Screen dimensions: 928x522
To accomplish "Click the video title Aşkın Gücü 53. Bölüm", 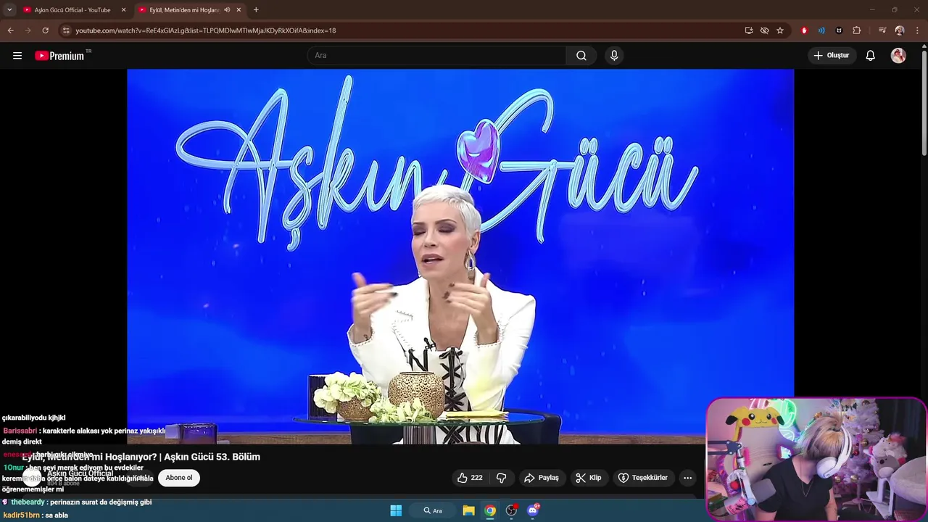I will pos(141,457).
